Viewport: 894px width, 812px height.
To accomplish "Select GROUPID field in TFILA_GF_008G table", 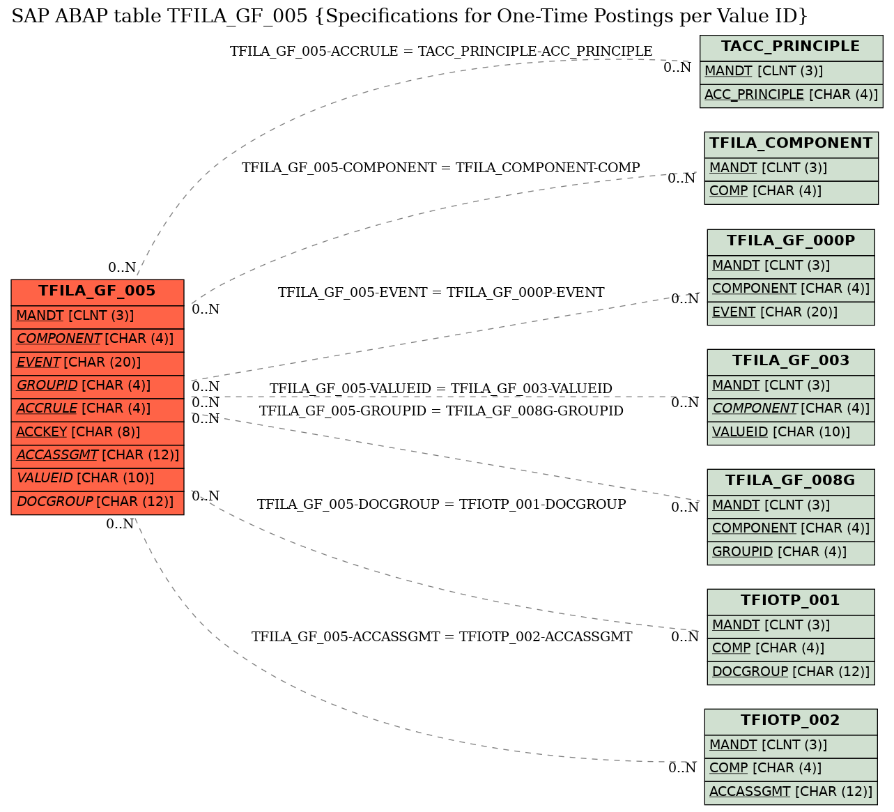I will [x=791, y=553].
